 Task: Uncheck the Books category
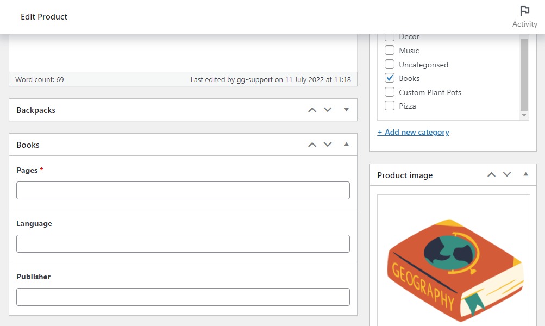(390, 78)
